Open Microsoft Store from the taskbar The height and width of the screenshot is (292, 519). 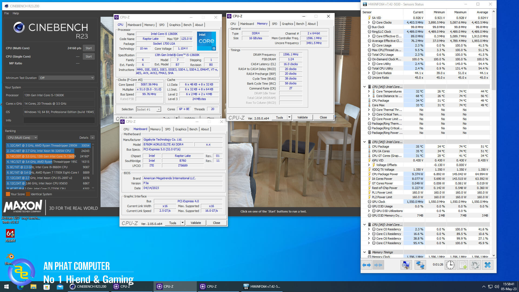pos(46,287)
